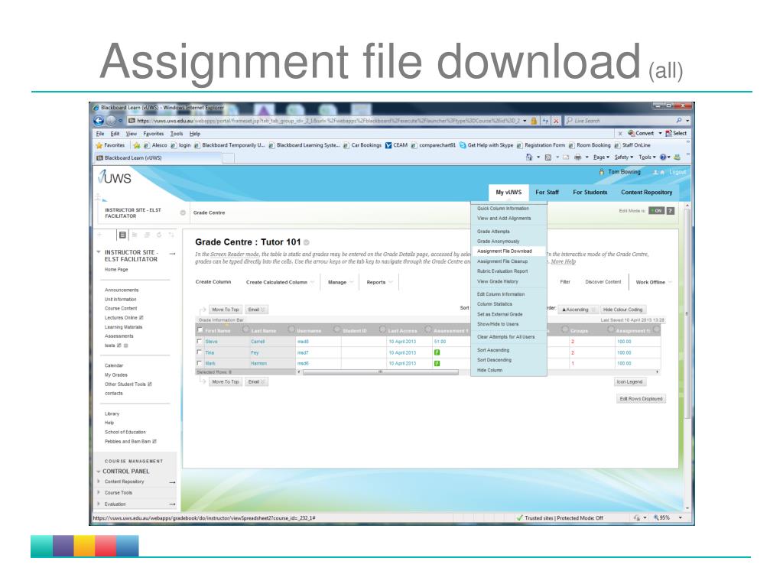Viewport: 783px width, 587px height.
Task: Tick the checkbox for Mark Harmon
Action: pos(200,363)
